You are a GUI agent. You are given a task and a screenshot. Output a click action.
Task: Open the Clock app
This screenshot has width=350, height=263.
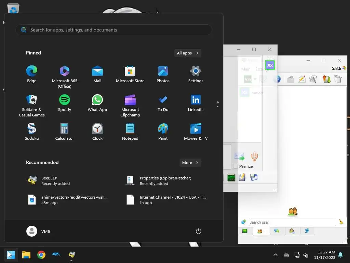(x=97, y=132)
